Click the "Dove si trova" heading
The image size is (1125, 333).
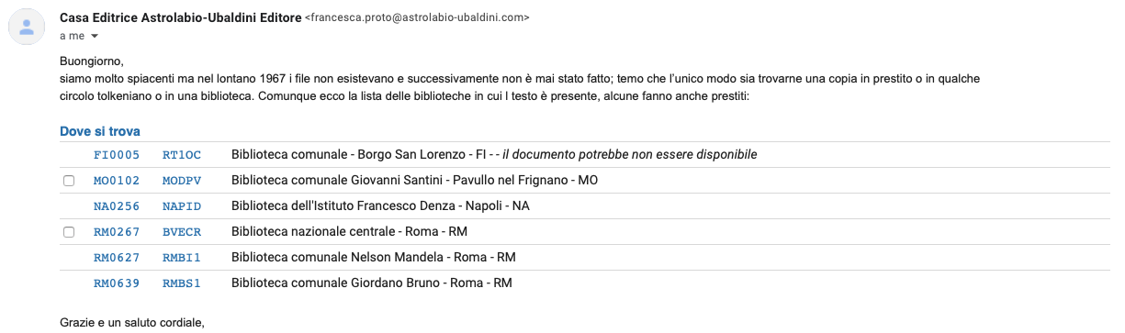point(100,132)
